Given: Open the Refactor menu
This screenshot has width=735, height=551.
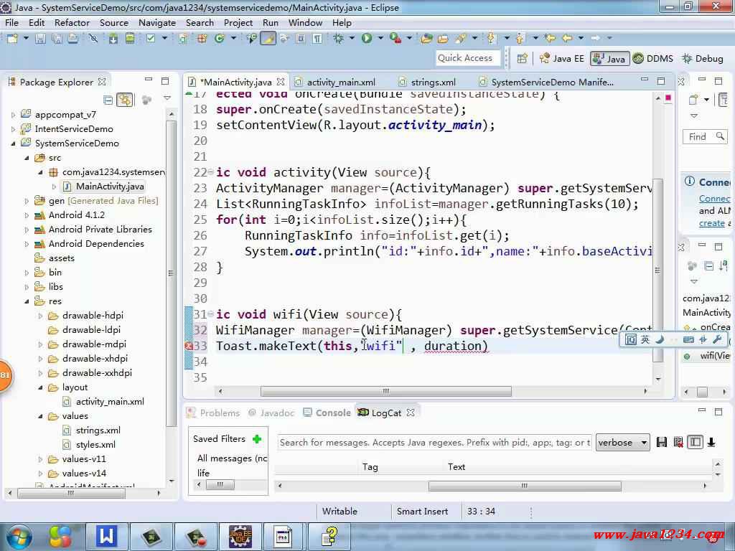Looking at the screenshot, I should point(72,22).
